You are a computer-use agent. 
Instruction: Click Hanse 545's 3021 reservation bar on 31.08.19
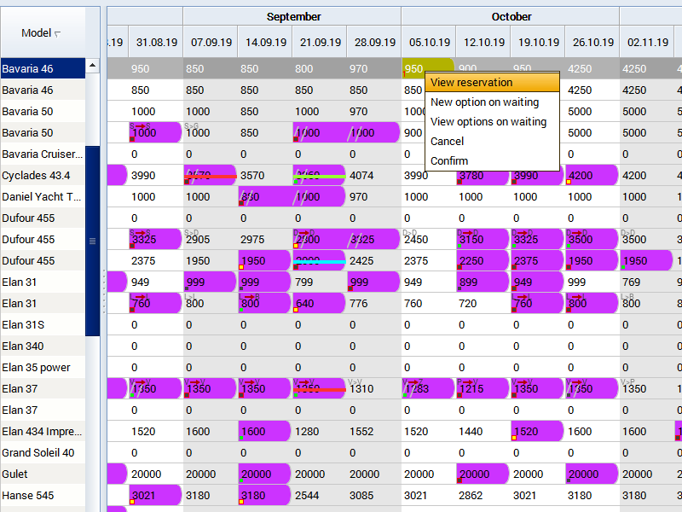[x=153, y=496]
